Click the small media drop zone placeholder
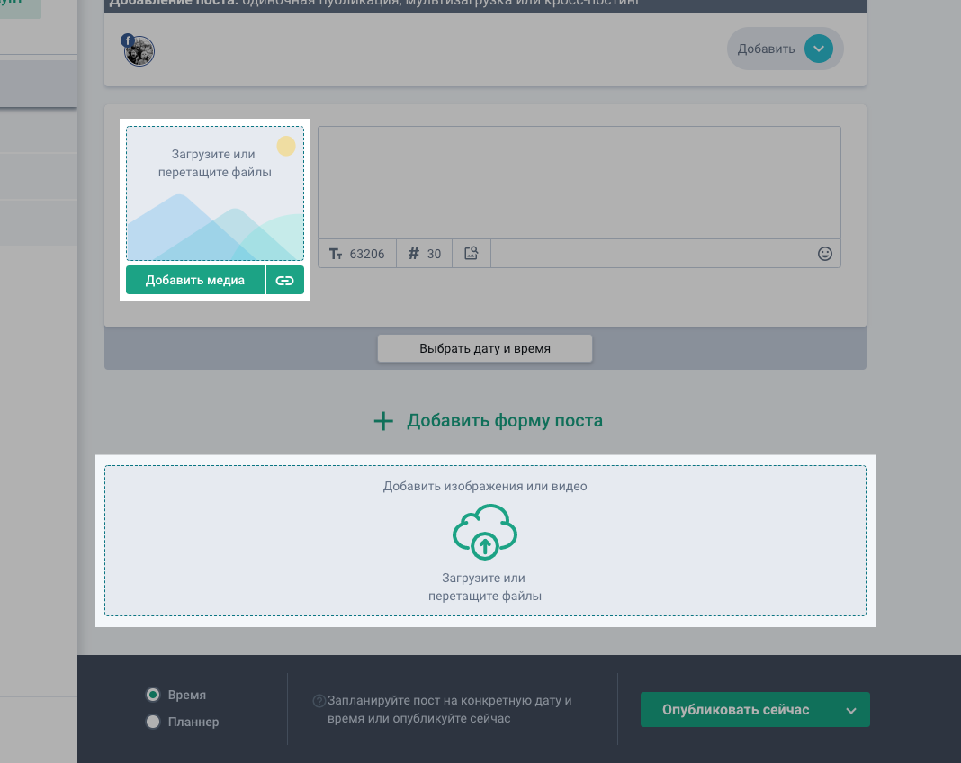Screen dimensions: 961x763 (x=215, y=193)
